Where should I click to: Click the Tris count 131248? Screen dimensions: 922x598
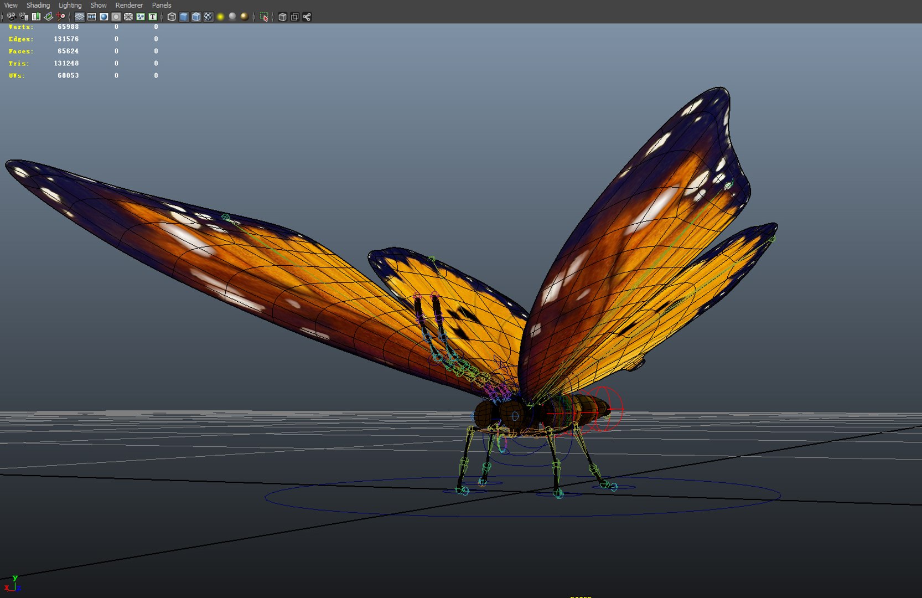pyautogui.click(x=66, y=63)
